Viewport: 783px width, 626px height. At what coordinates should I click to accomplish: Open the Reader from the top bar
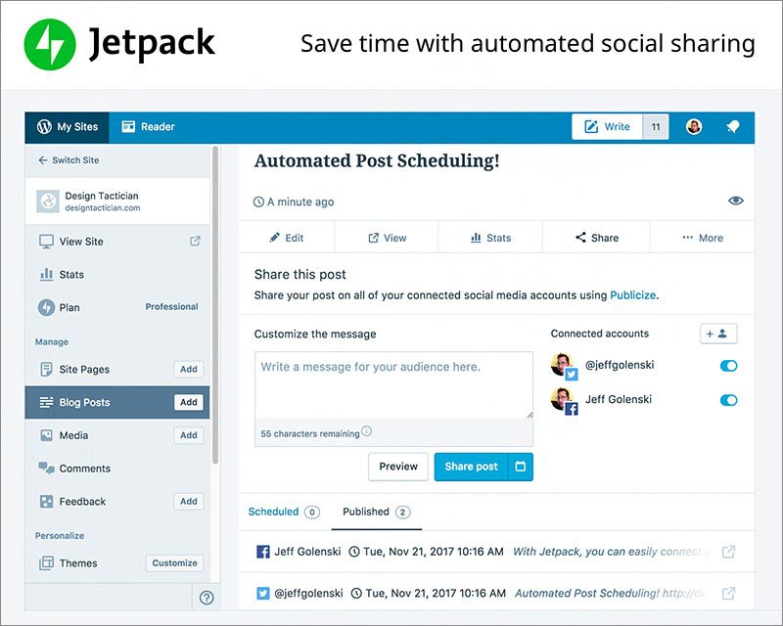[x=152, y=126]
